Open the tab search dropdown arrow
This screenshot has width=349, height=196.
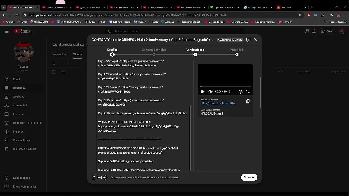point(4,7)
